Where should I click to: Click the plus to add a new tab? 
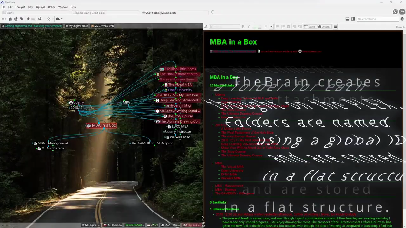coord(213,12)
